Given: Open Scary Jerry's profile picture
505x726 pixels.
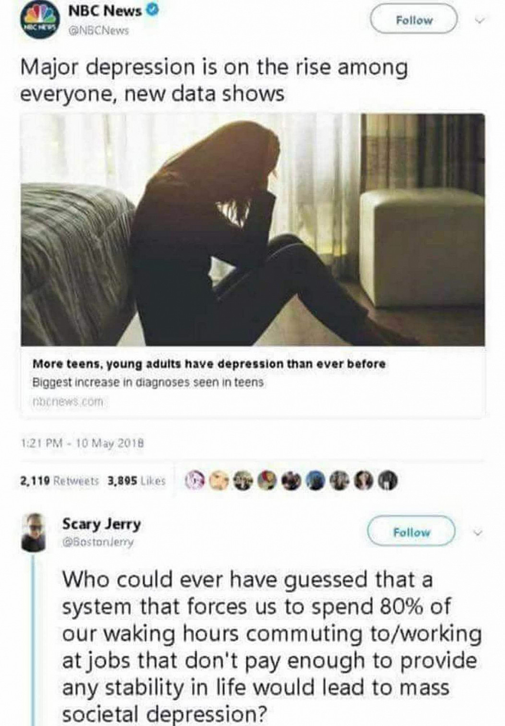Looking at the screenshot, I should click(35, 531).
